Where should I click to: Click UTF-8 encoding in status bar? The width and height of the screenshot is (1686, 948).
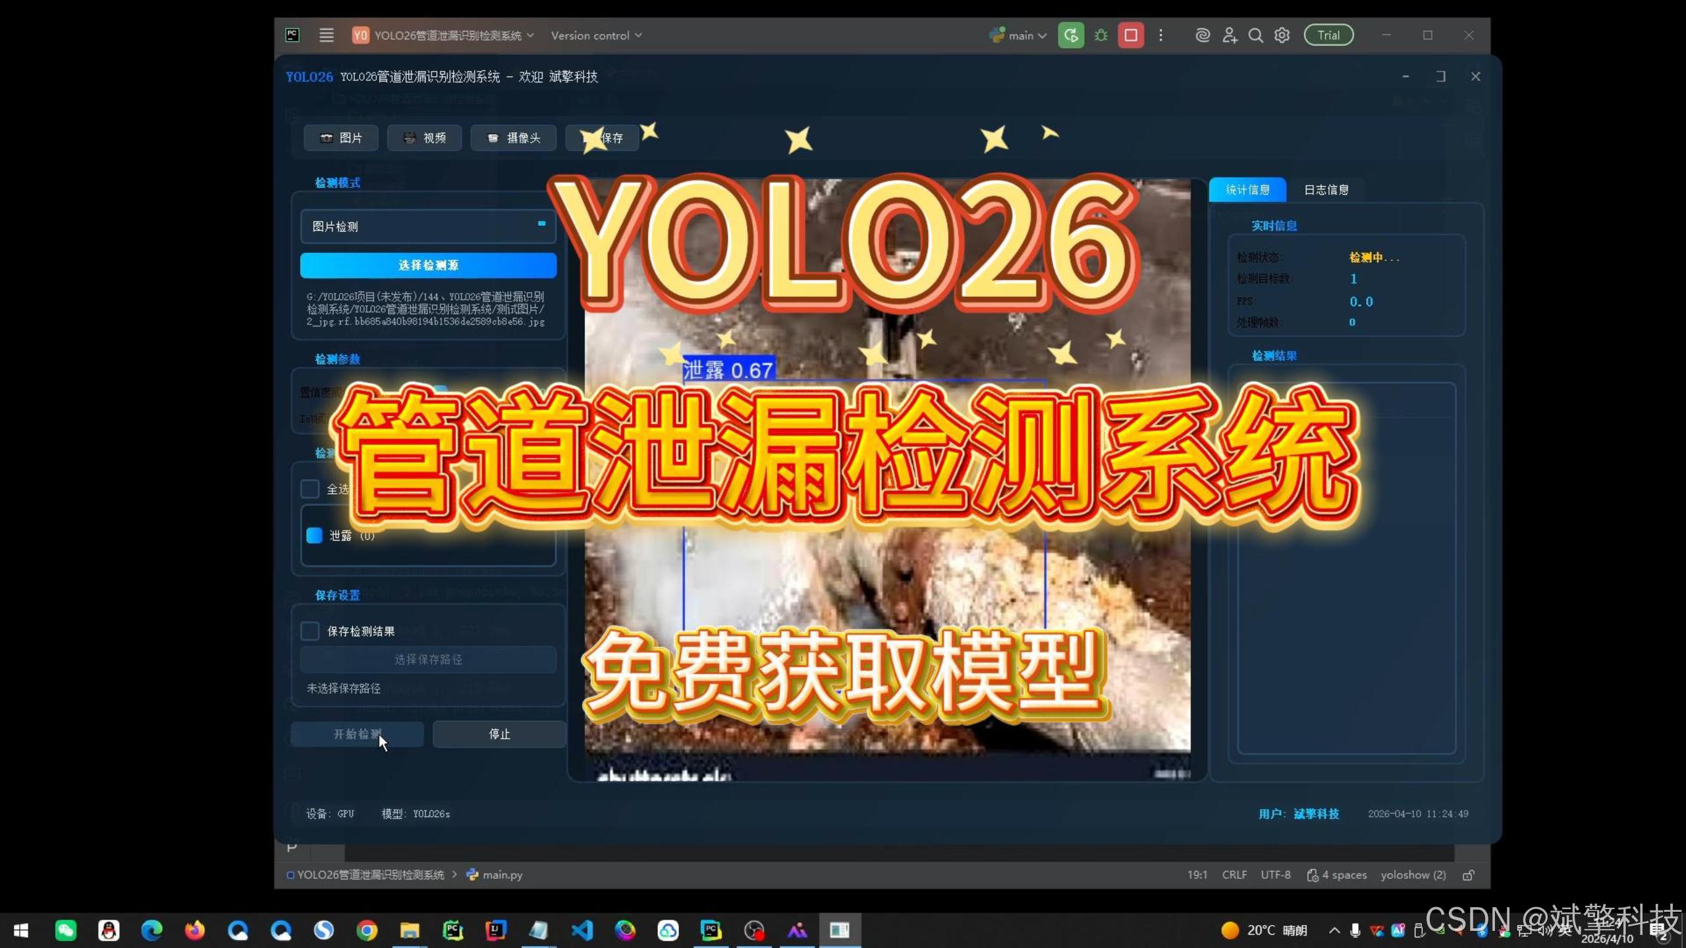tap(1275, 875)
